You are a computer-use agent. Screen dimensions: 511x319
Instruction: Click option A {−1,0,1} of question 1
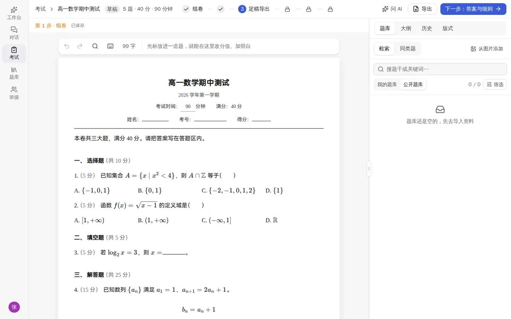coord(92,191)
